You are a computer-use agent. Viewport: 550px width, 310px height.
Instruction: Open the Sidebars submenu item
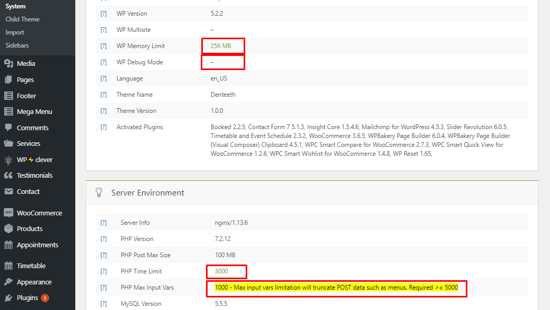[x=17, y=45]
